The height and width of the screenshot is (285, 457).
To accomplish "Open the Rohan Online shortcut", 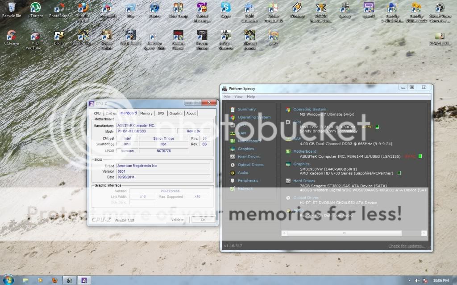I will pos(107,40).
